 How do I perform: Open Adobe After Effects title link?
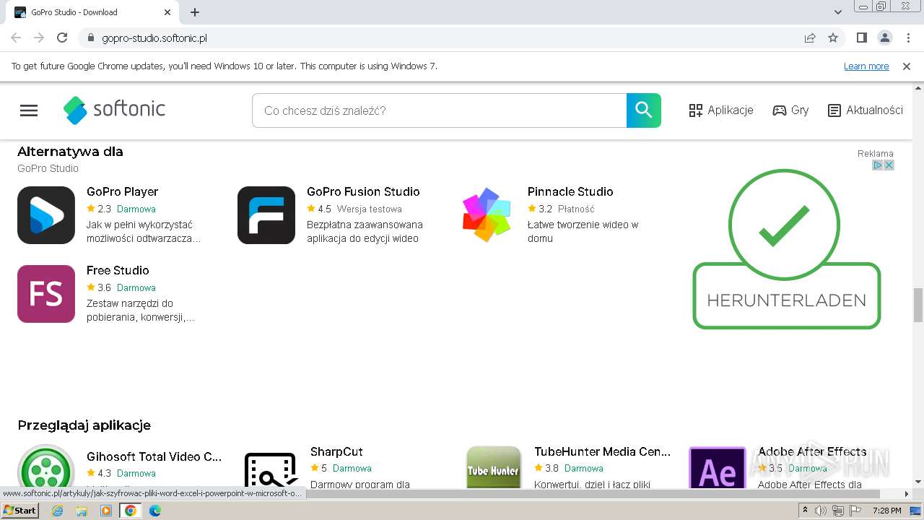pyautogui.click(x=812, y=451)
